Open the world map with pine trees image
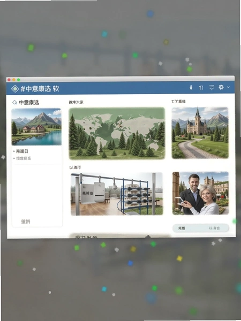Screen dimensions: 241x321 coord(117,133)
